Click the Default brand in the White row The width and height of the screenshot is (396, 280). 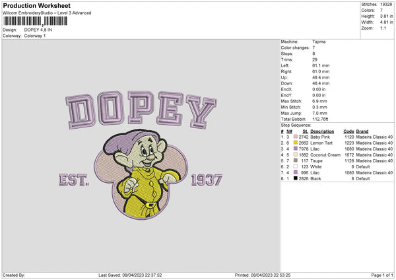(363, 167)
